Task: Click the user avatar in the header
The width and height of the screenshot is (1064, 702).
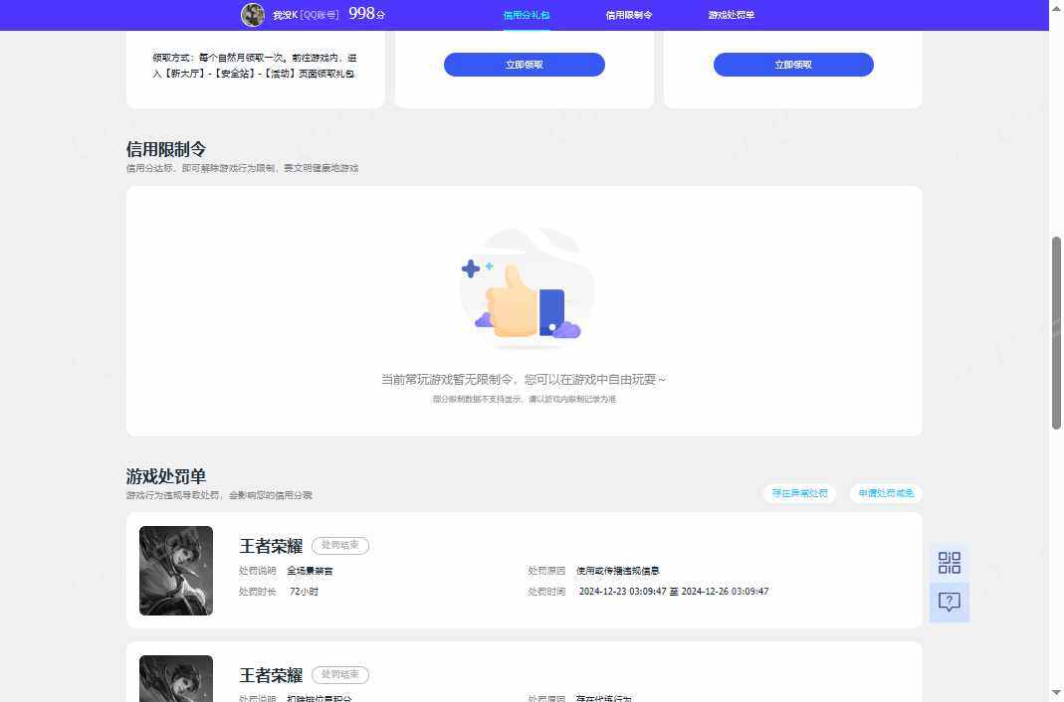Action: [x=253, y=14]
